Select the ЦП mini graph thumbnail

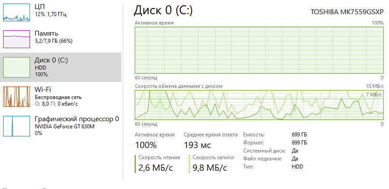(x=17, y=12)
